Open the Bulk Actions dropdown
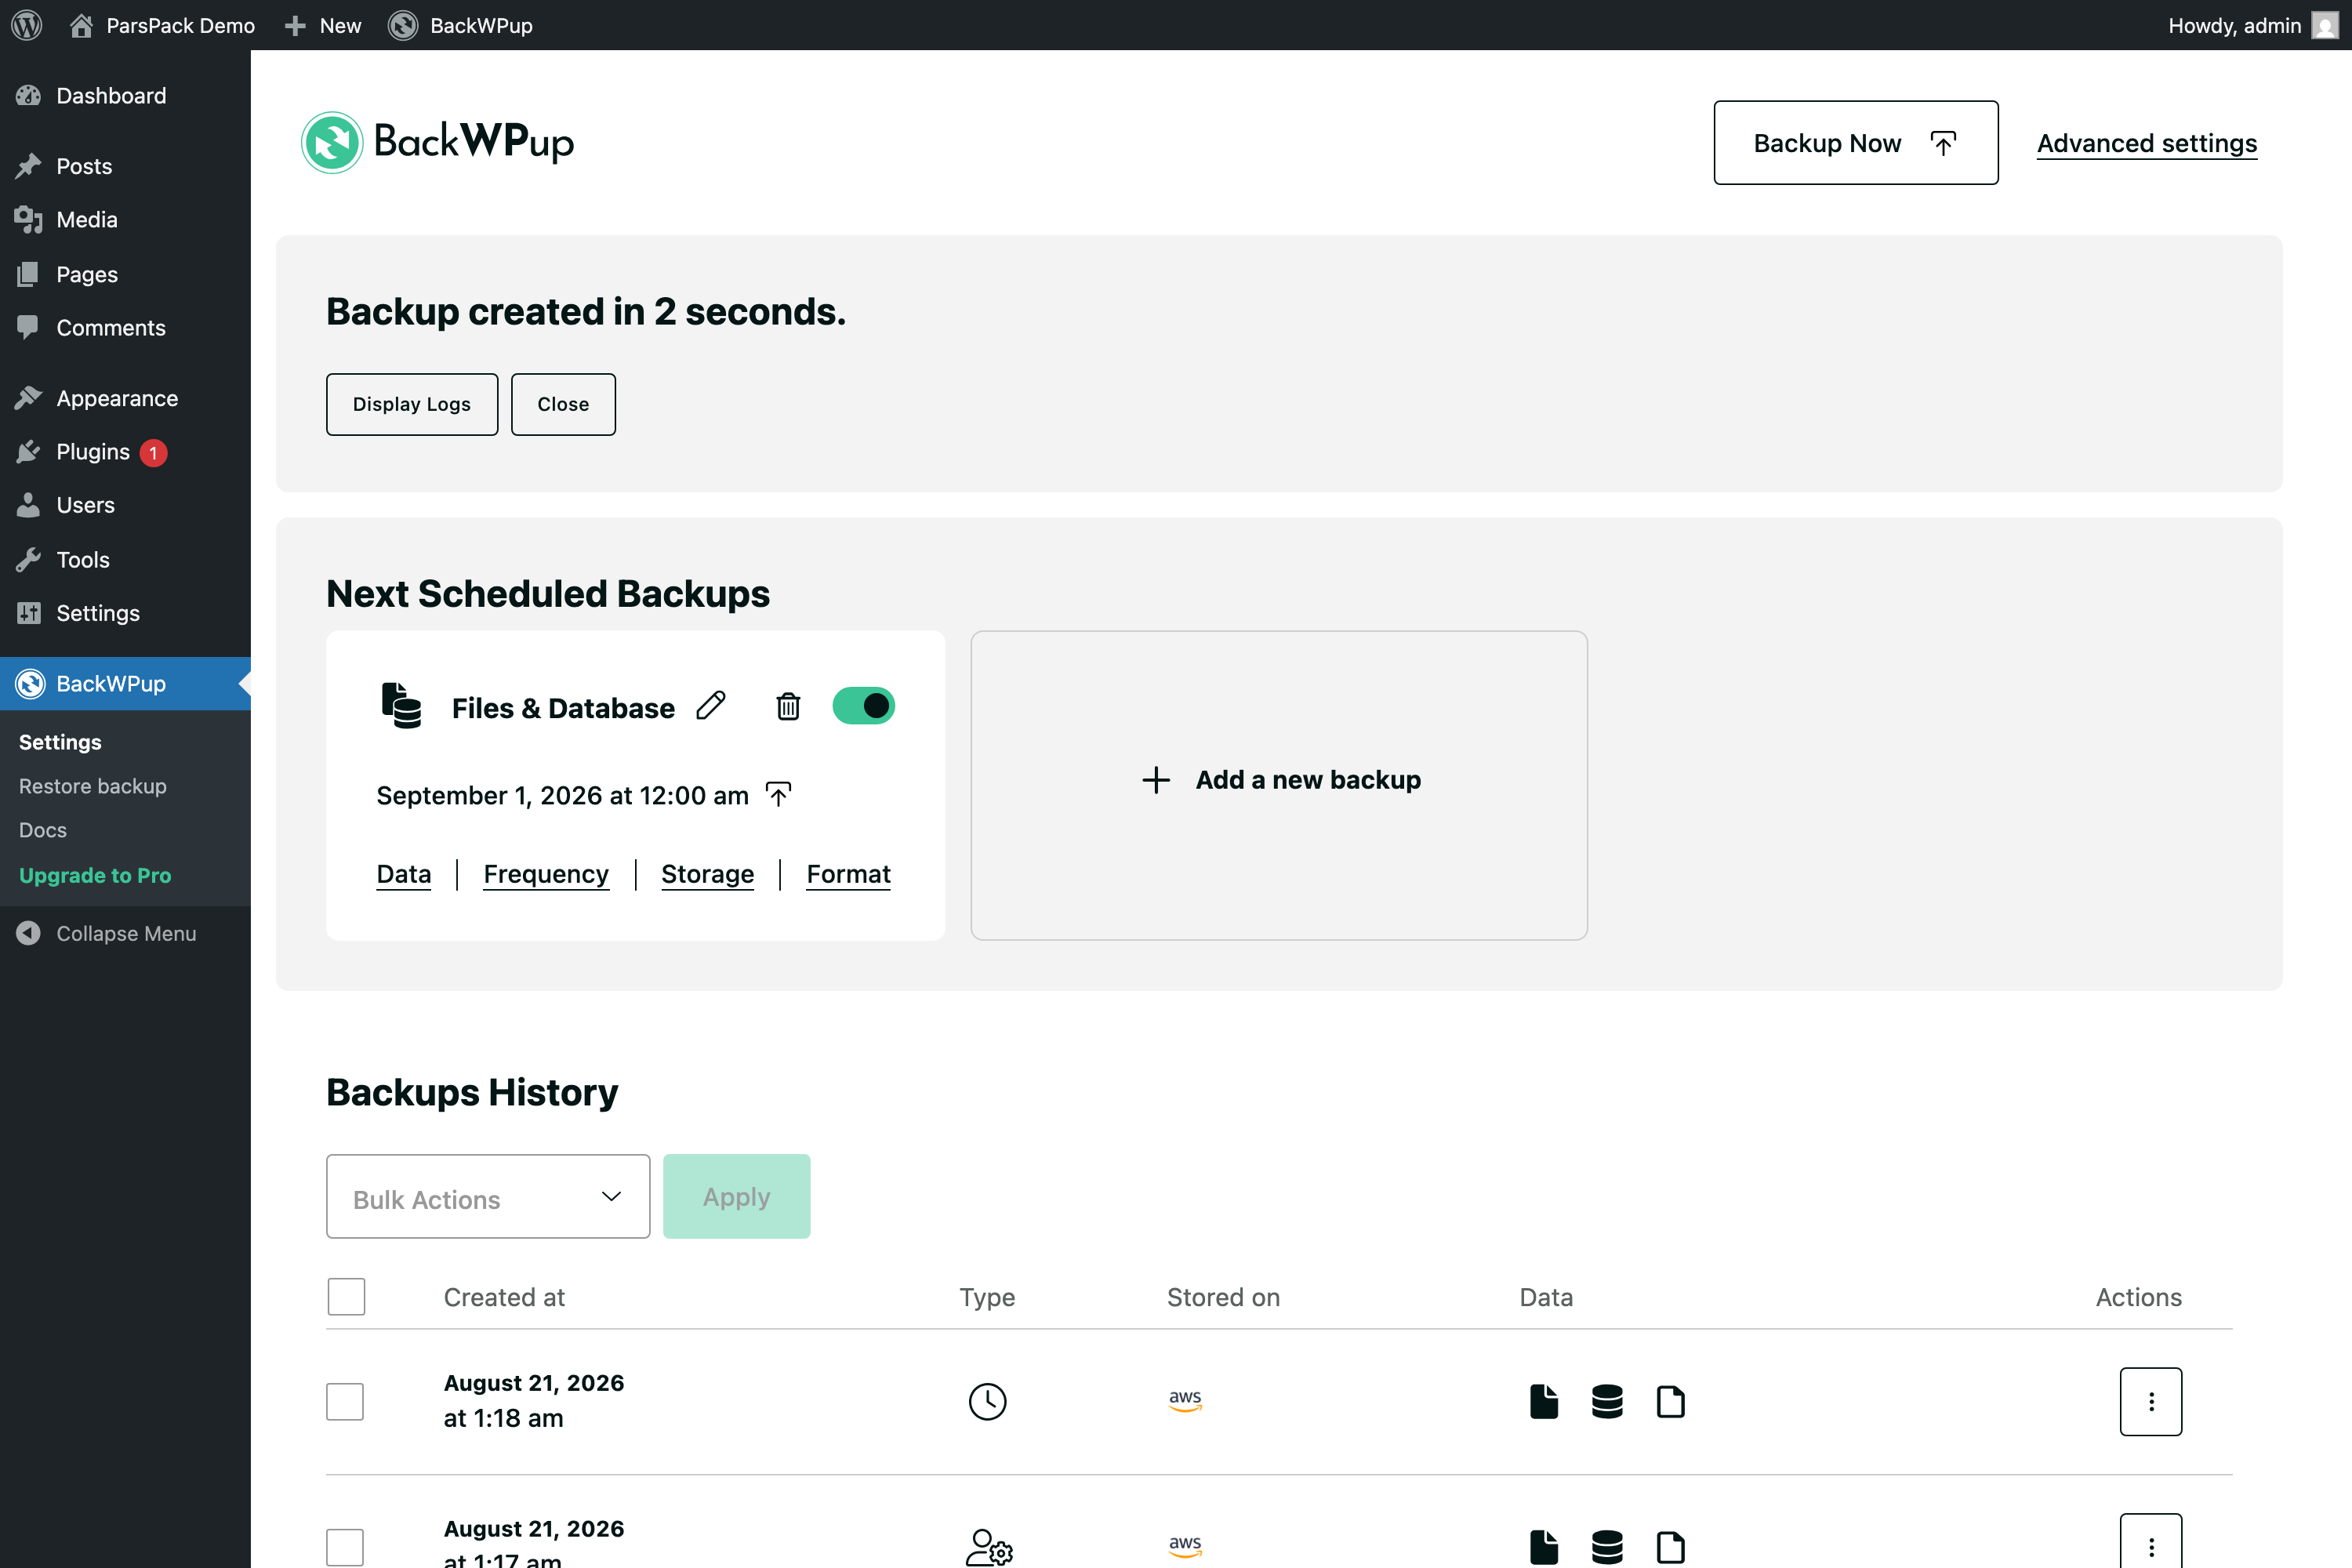This screenshot has width=2352, height=1568. pos(488,1197)
